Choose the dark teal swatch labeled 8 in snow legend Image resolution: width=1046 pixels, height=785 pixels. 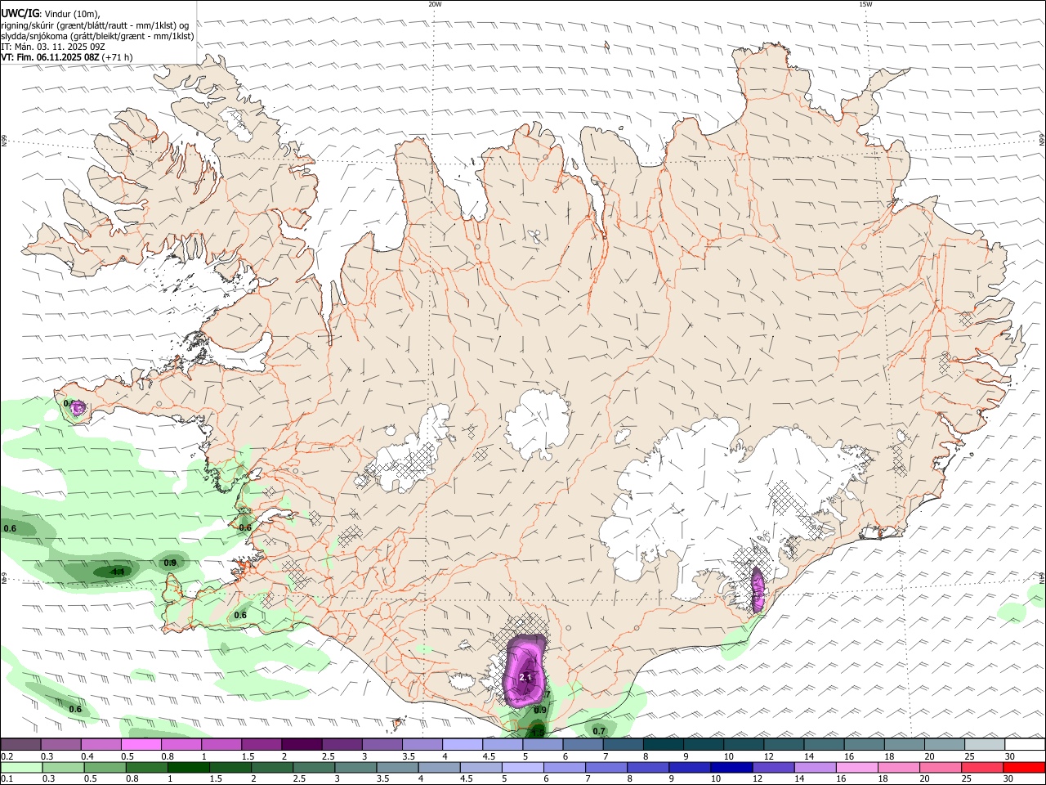click(x=663, y=744)
